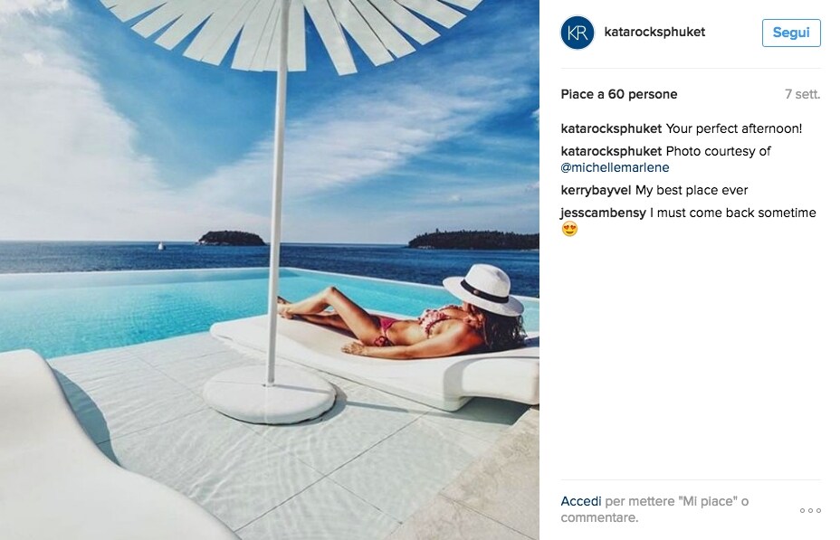Open the kerrybayvel commenter profile
840x540 pixels.
596,190
